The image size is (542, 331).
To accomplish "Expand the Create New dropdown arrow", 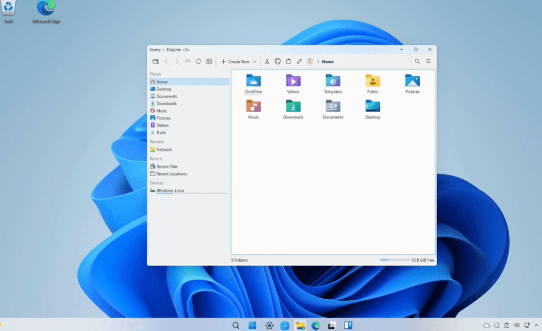I will click(x=255, y=62).
